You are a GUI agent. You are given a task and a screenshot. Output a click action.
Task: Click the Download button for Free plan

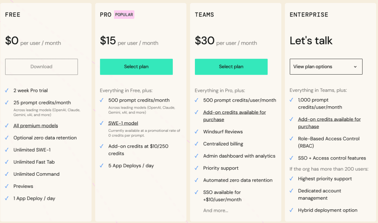pos(41,67)
